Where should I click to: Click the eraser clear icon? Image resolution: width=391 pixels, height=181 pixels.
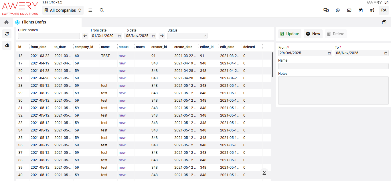(7, 45)
